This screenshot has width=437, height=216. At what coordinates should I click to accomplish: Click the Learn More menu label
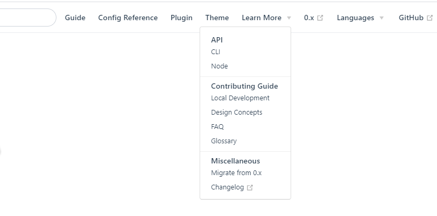(262, 18)
